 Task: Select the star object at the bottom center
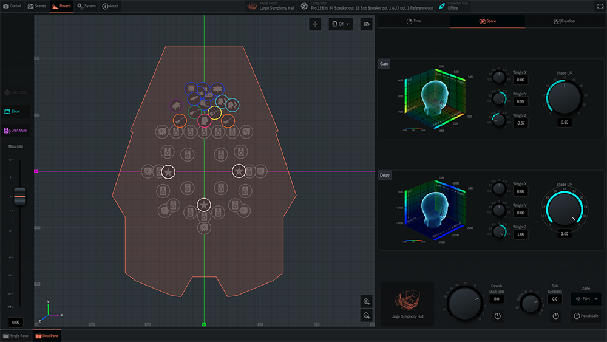coord(204,205)
